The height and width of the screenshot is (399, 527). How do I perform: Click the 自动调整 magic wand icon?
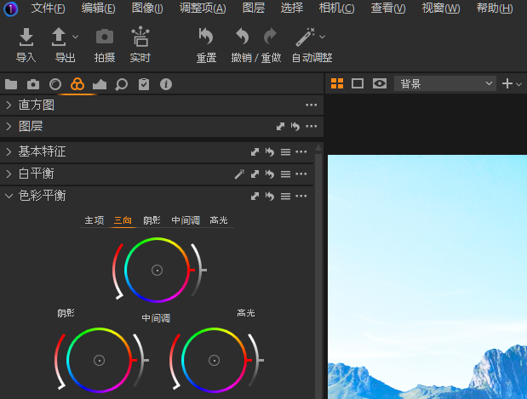[x=305, y=37]
